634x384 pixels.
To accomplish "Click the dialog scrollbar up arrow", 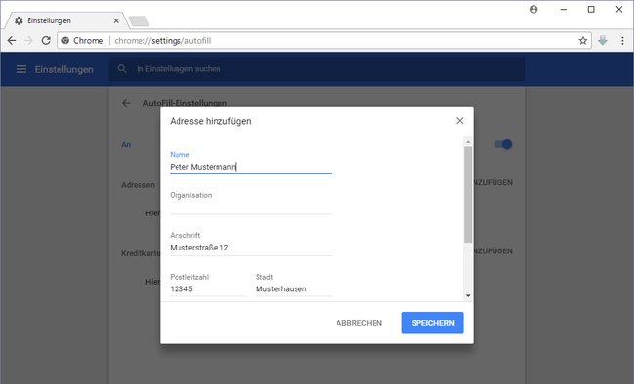I will coord(468,142).
